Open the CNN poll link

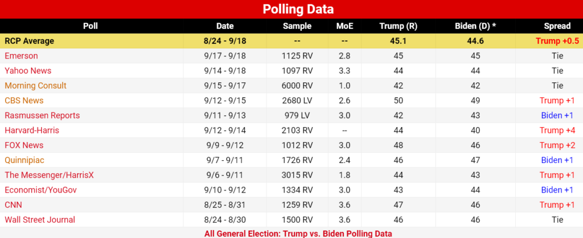point(14,204)
